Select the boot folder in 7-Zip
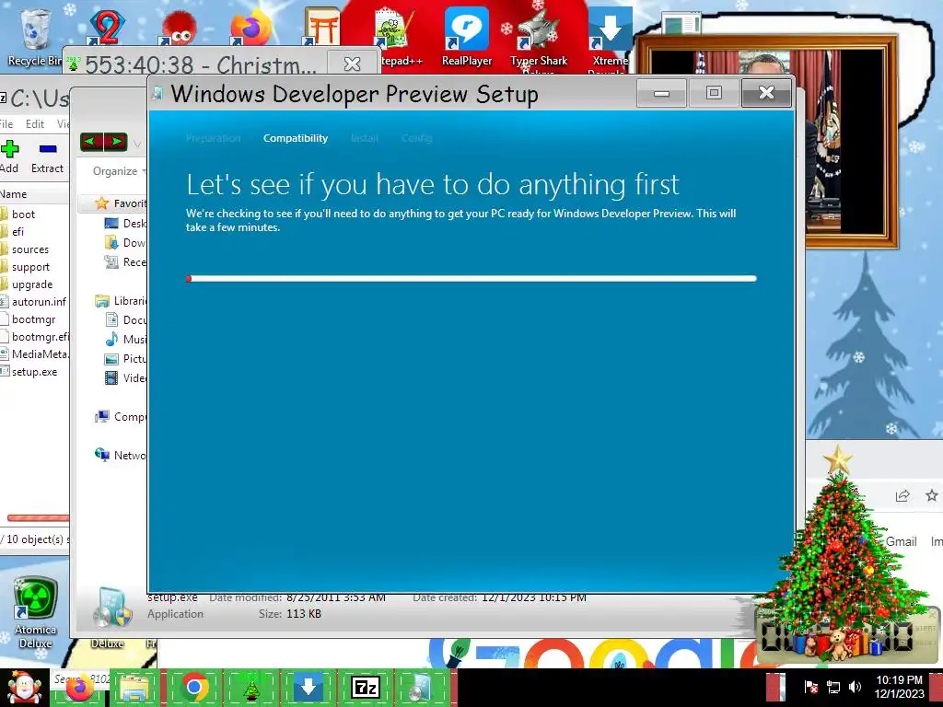The image size is (943, 707). coord(18,214)
